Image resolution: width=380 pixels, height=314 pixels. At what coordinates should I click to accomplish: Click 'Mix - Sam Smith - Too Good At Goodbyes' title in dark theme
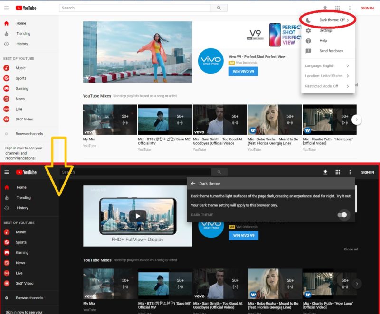[218, 305]
